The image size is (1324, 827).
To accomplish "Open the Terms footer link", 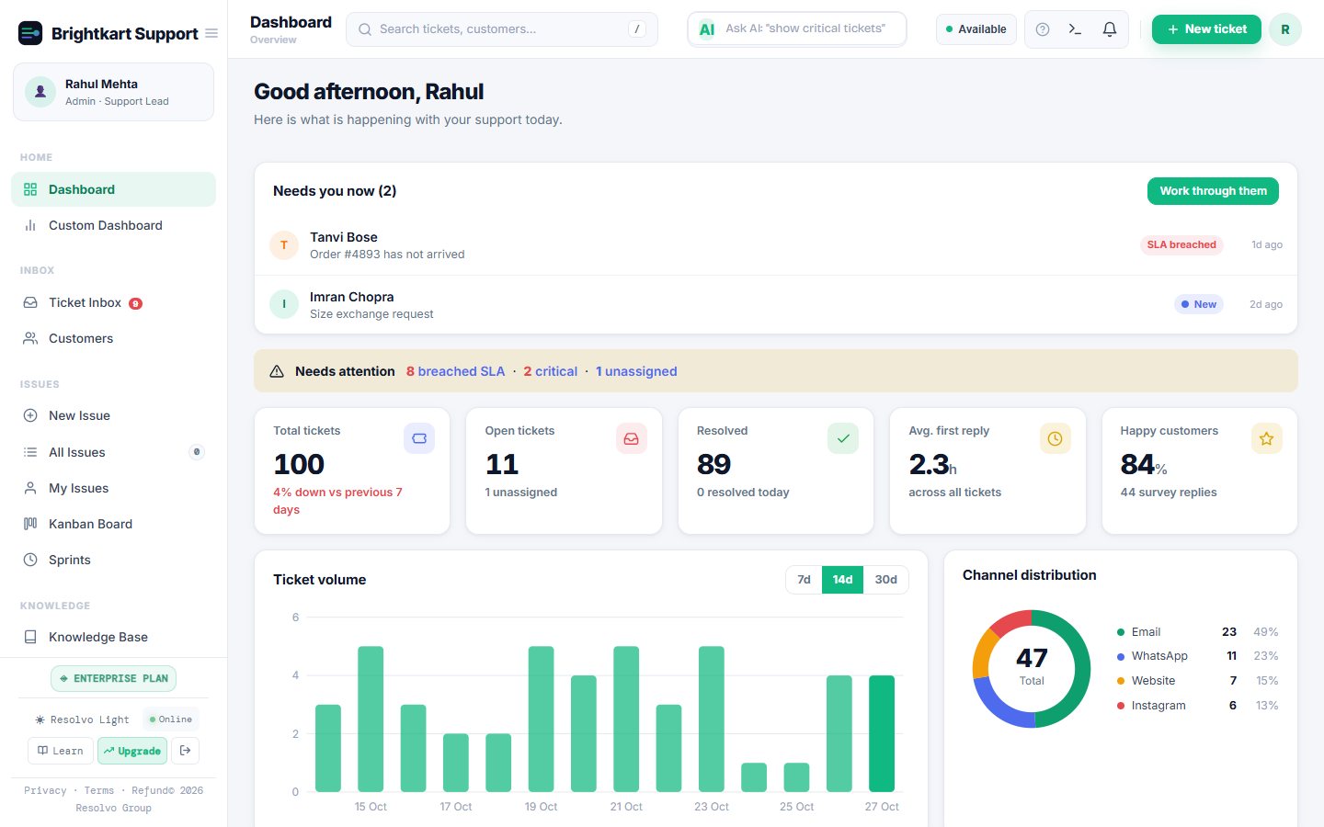I will click(x=99, y=790).
